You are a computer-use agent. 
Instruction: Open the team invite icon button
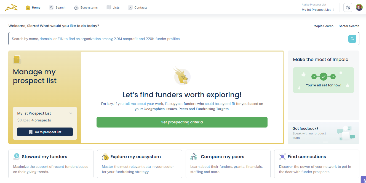348,7
